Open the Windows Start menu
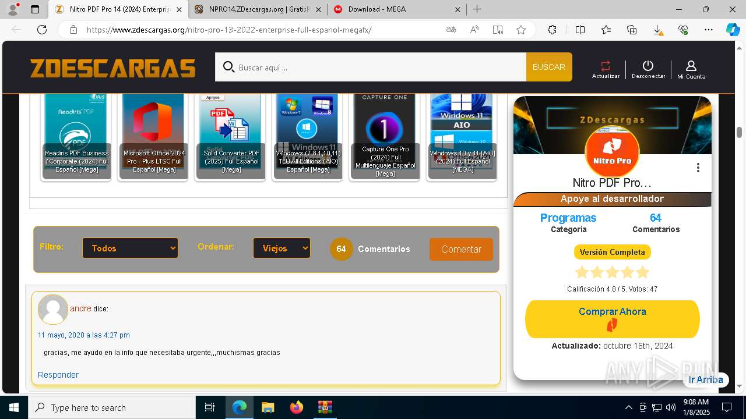This screenshot has height=419, width=746. [x=14, y=407]
